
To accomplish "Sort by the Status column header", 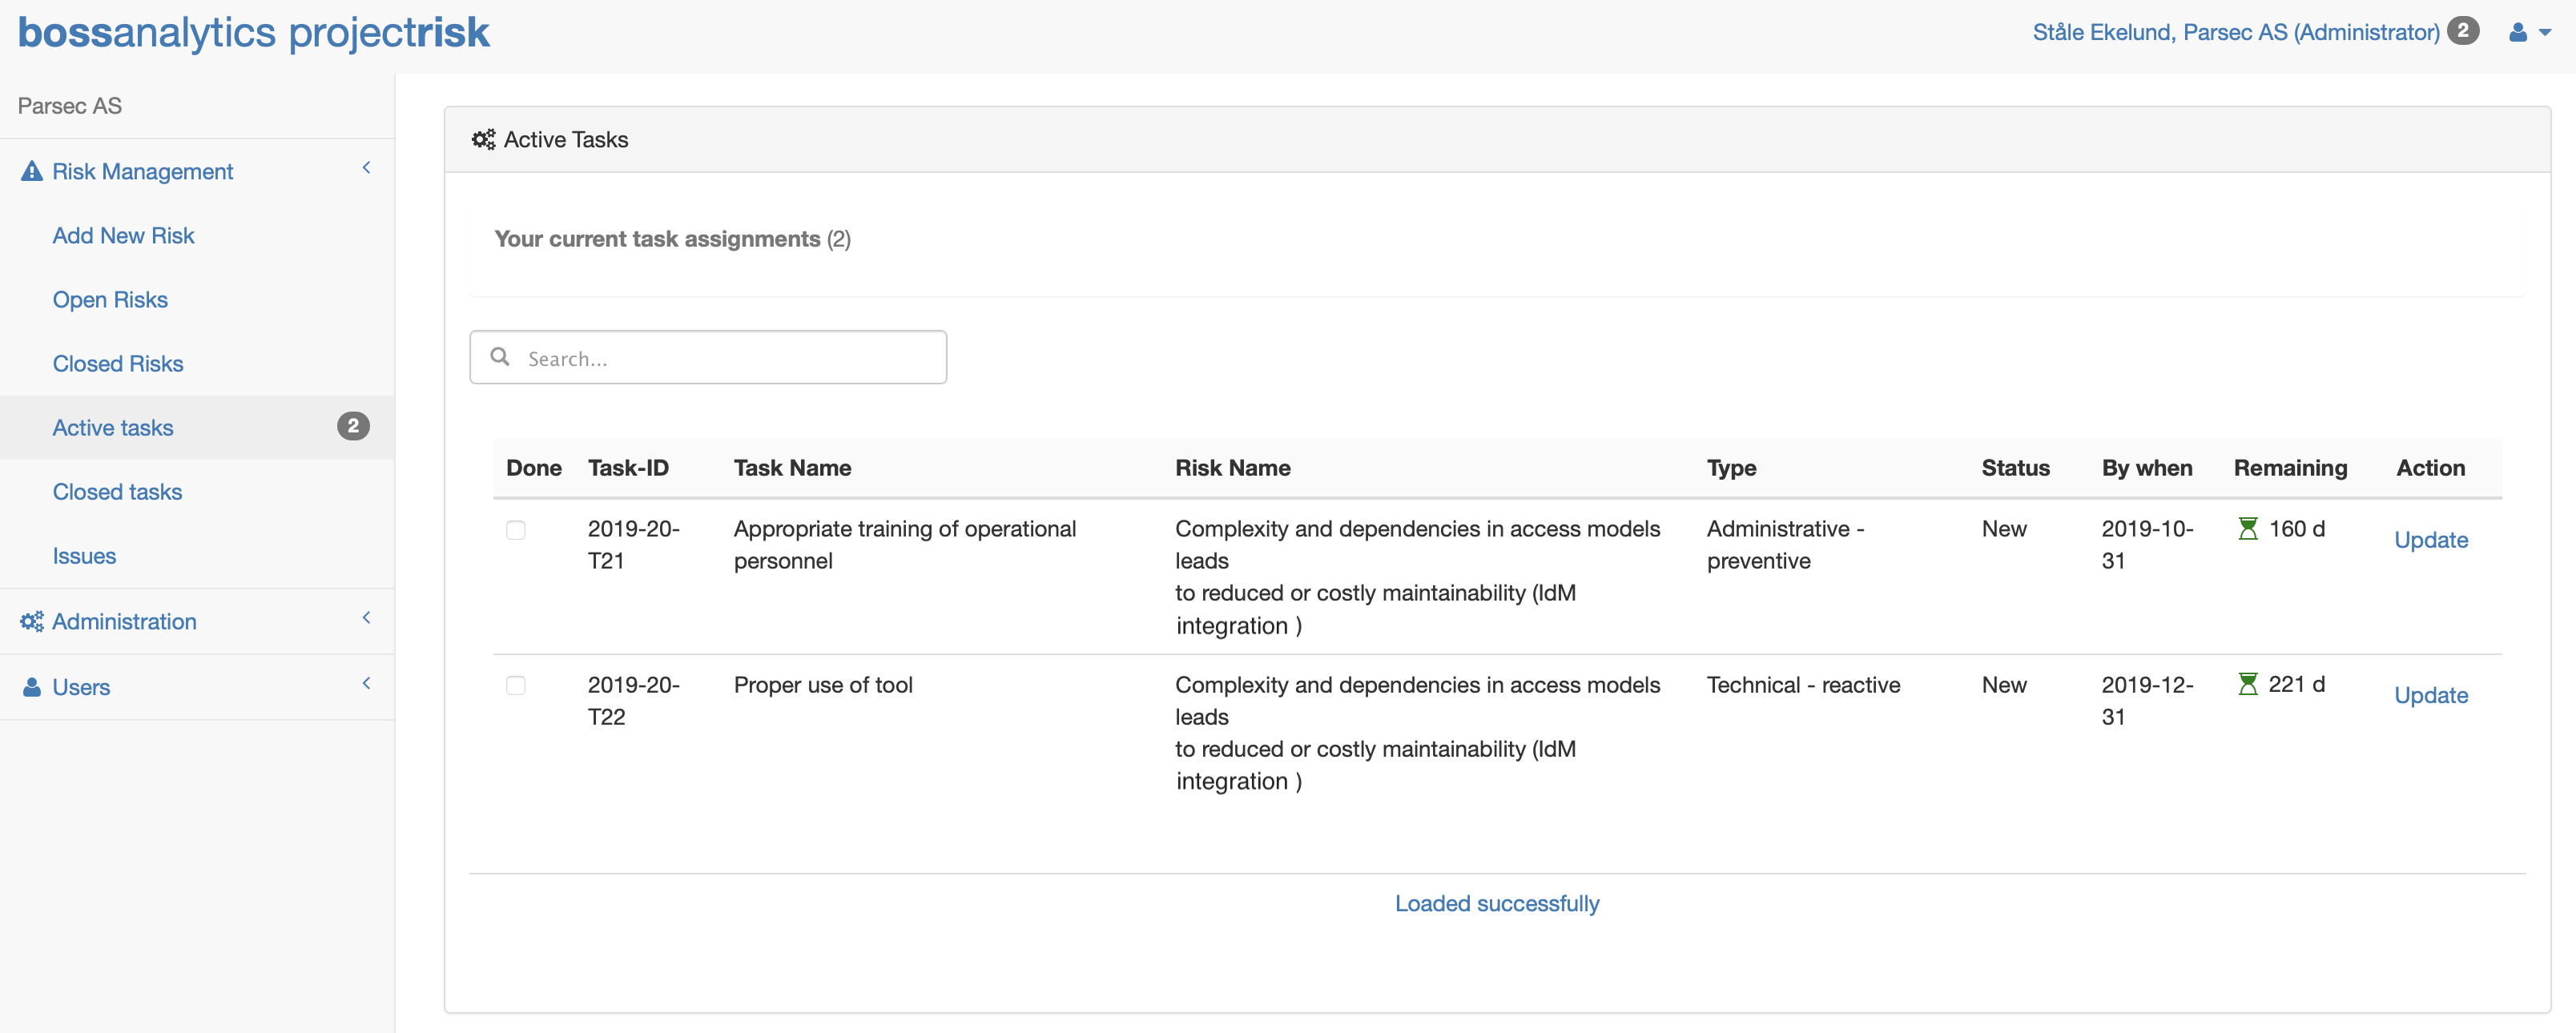I will click(2015, 468).
